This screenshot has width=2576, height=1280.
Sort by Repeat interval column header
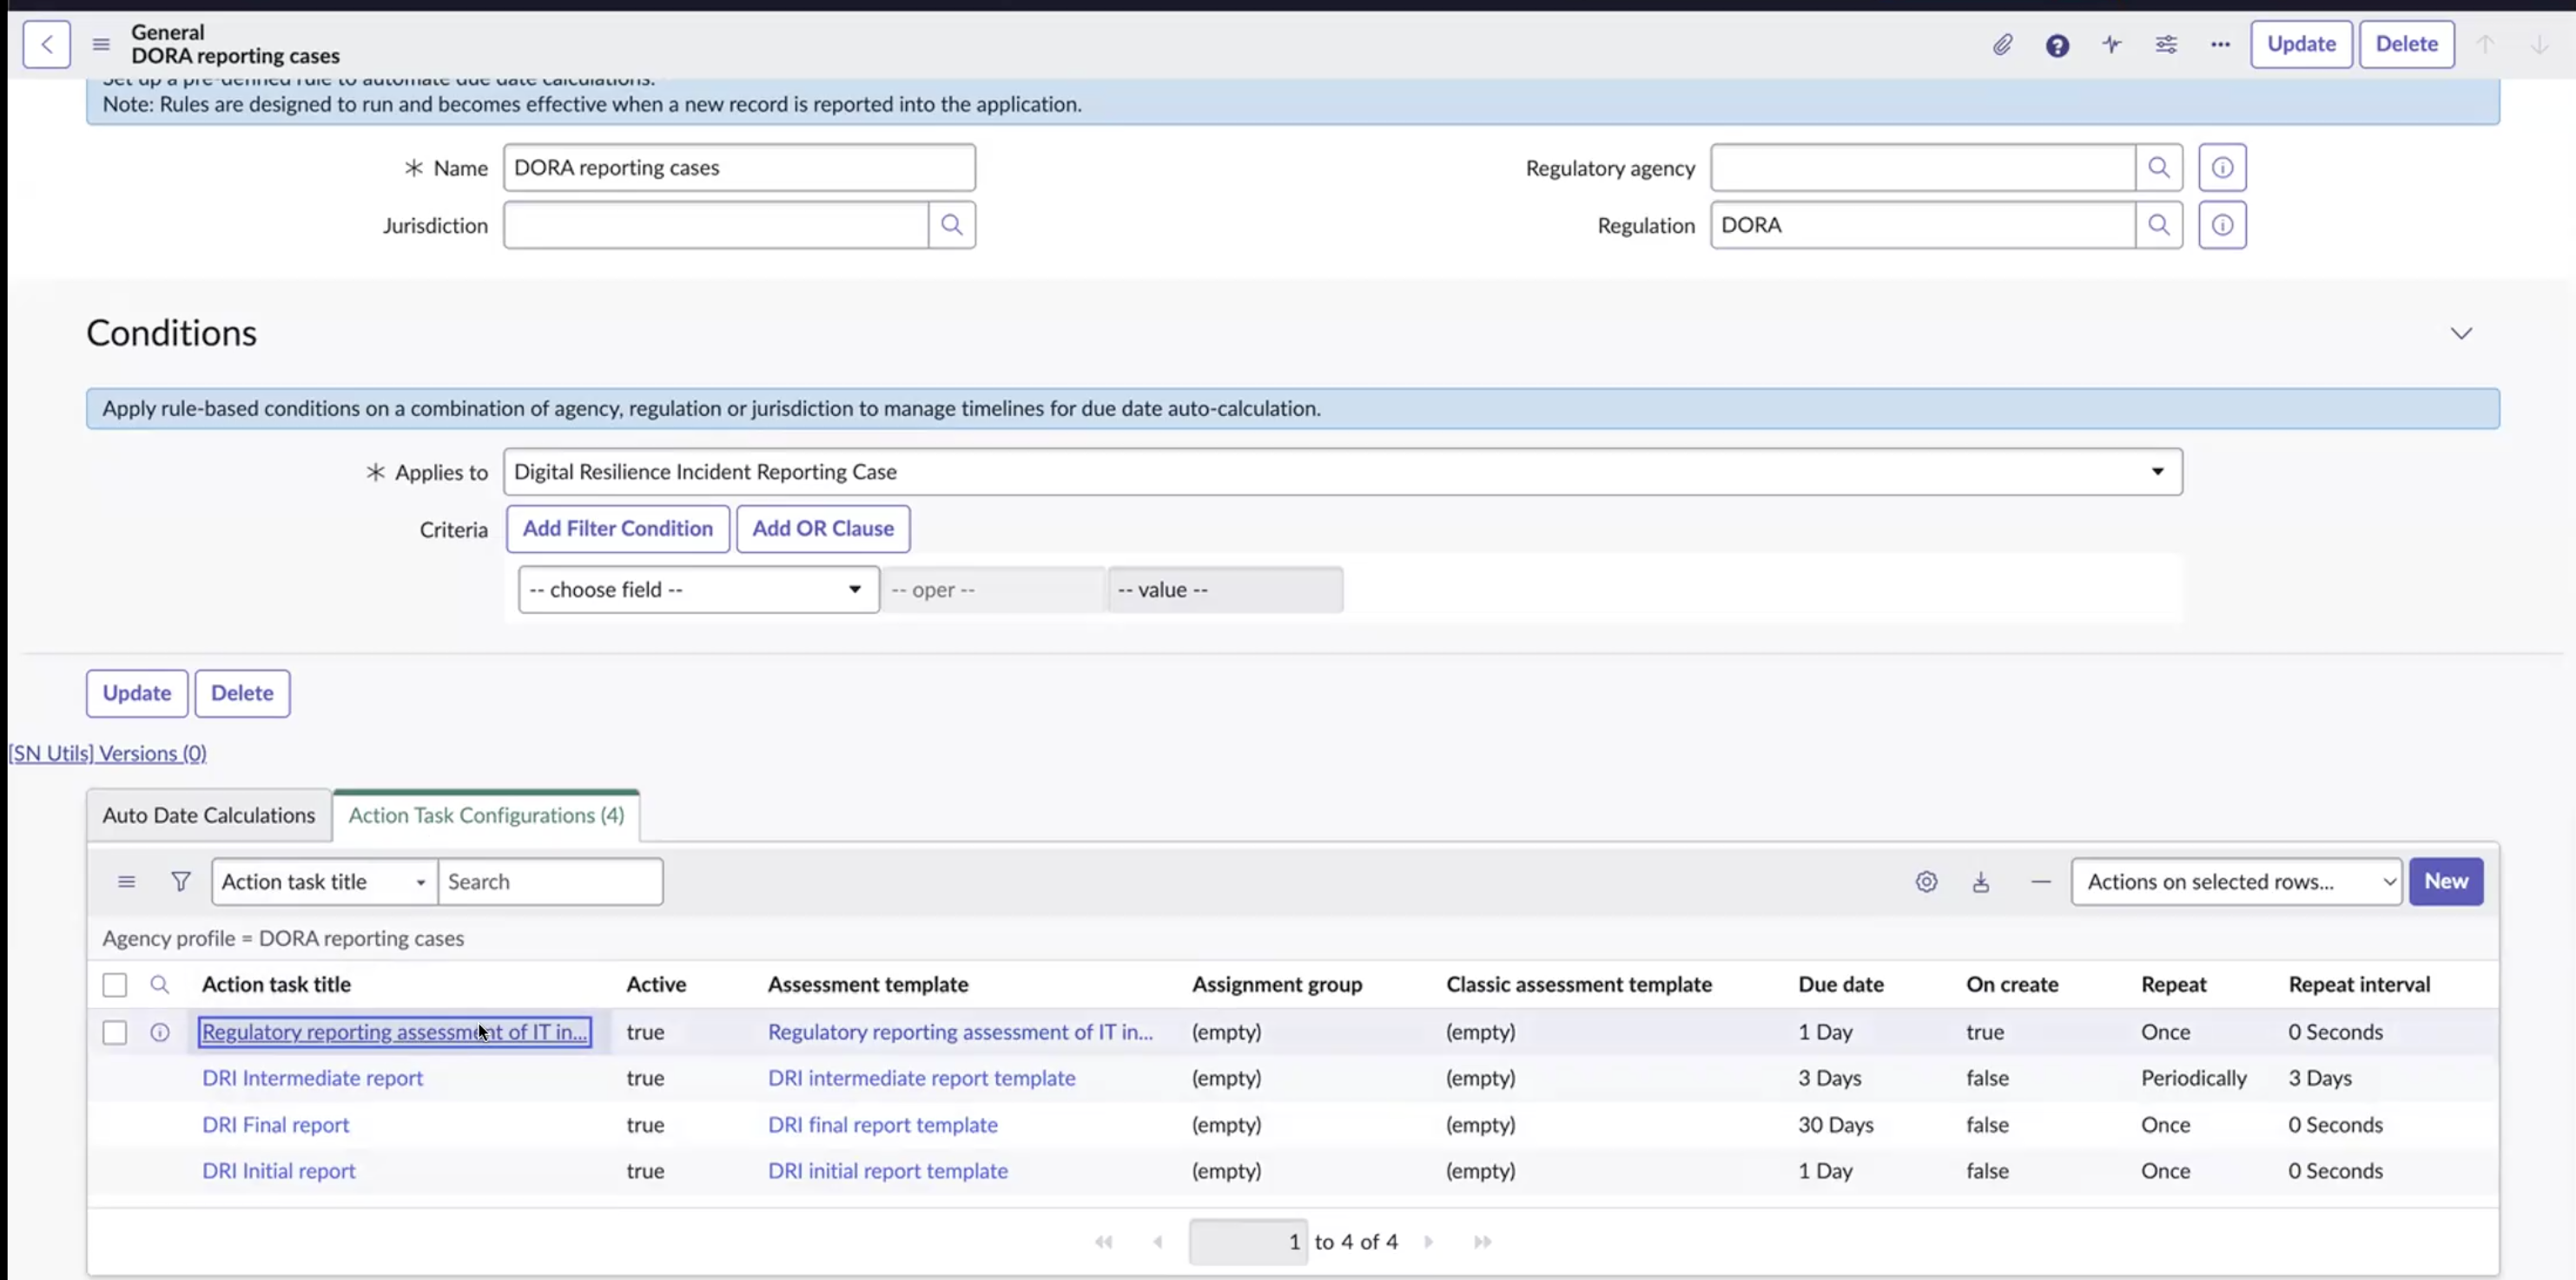point(2359,984)
